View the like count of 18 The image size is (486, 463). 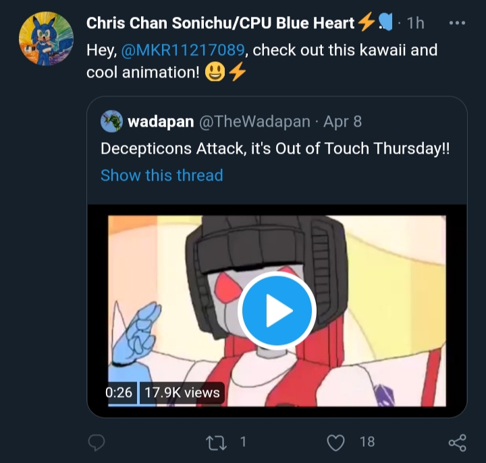(x=367, y=442)
